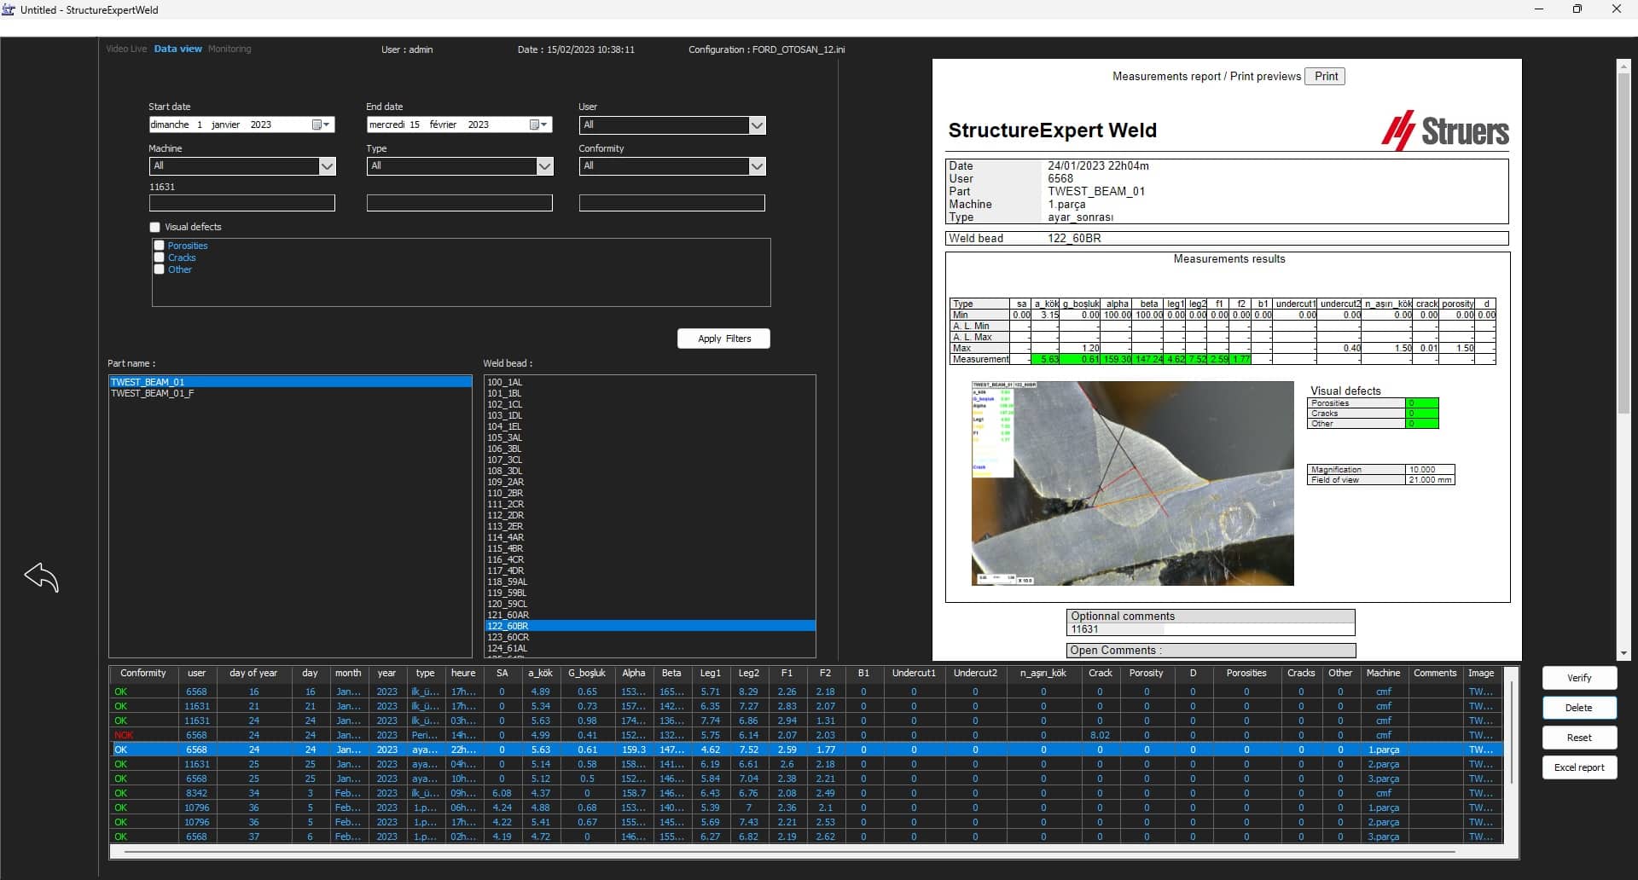Click the Porosity column header

point(1146,674)
